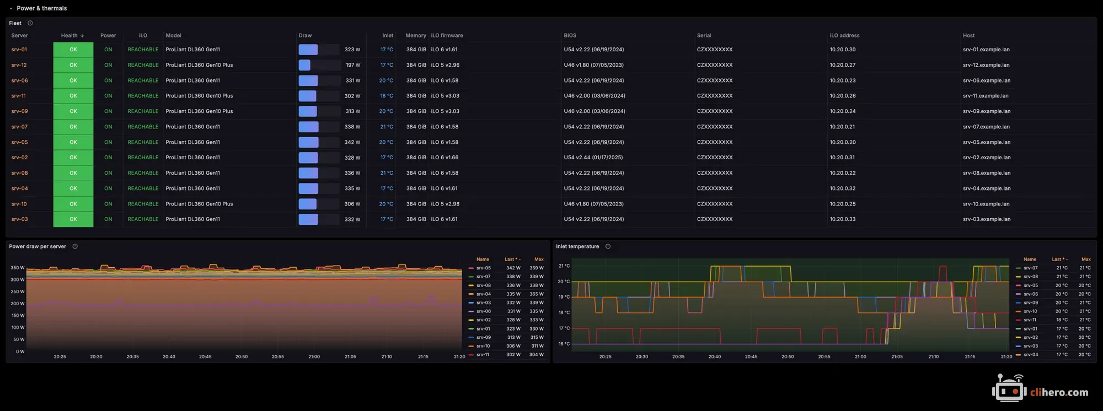This screenshot has width=1103, height=411.
Task: Sort Power draw legend by Max column
Action: (x=539, y=259)
